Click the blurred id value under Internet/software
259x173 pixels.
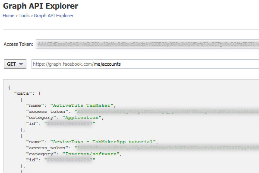(69, 160)
